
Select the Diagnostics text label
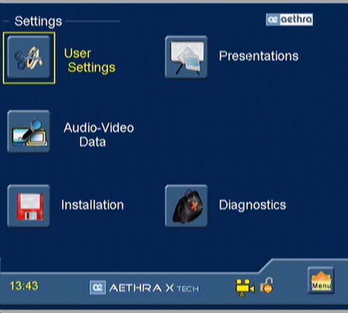[x=252, y=205]
